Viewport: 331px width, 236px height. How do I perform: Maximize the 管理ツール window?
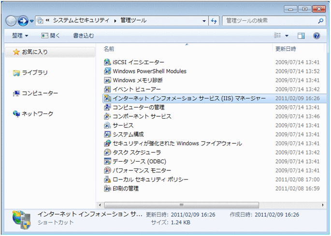(x=304, y=9)
